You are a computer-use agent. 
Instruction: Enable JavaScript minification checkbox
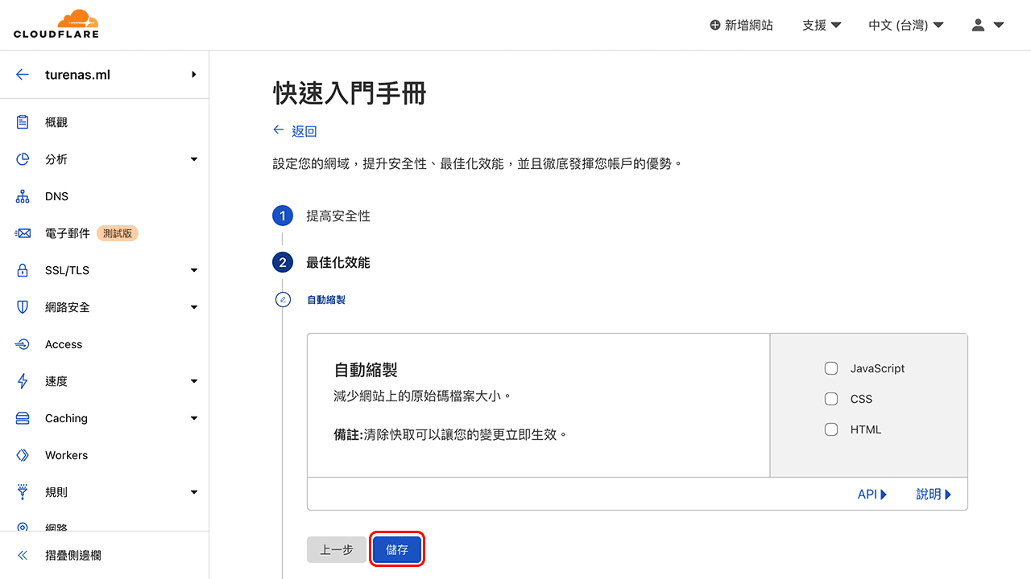[830, 368]
